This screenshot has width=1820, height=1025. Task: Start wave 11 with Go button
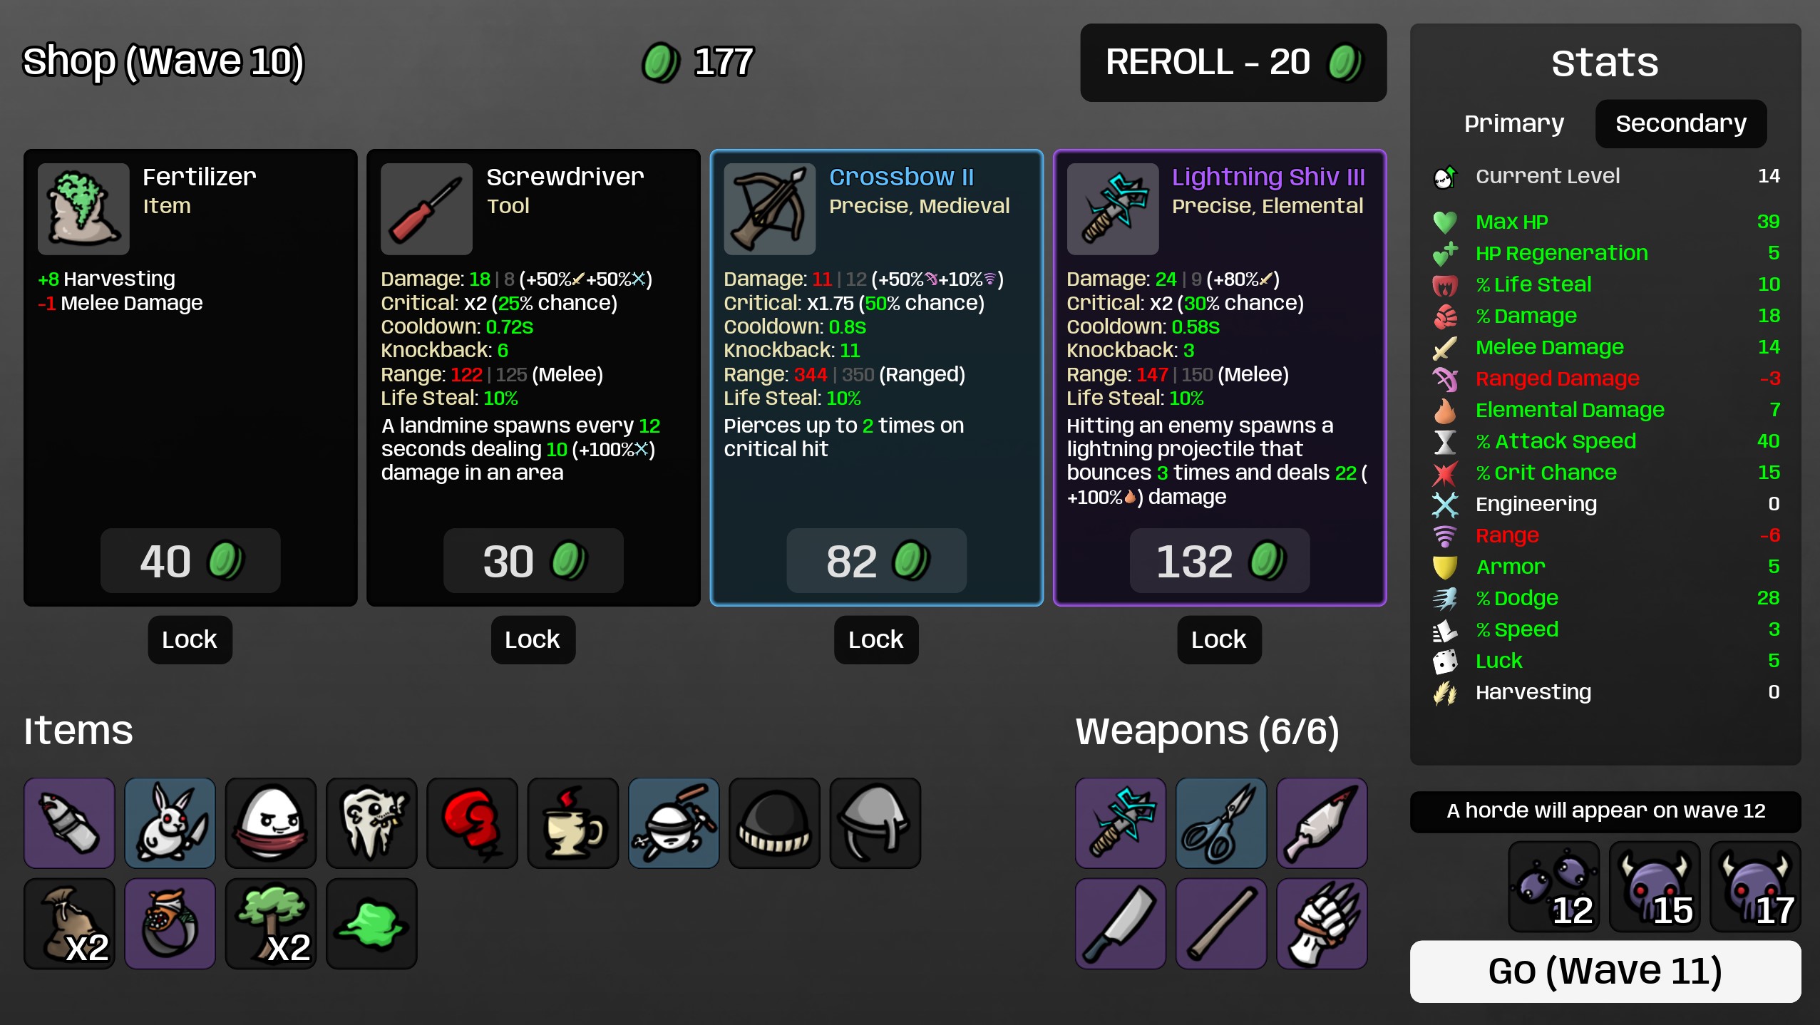(1605, 971)
